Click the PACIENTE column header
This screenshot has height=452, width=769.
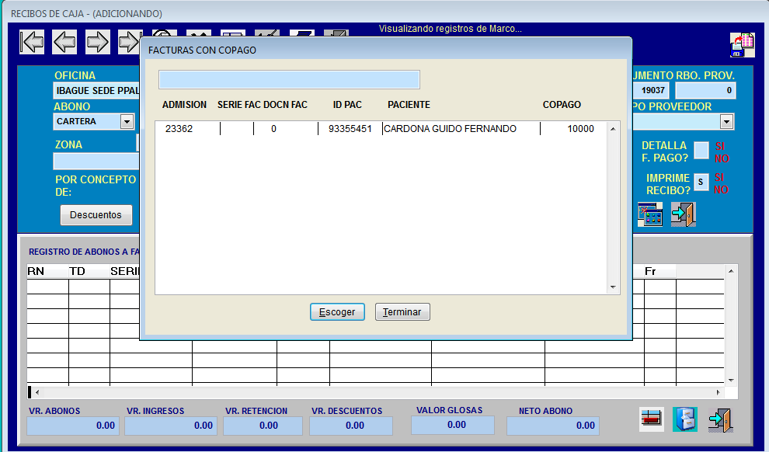point(409,105)
